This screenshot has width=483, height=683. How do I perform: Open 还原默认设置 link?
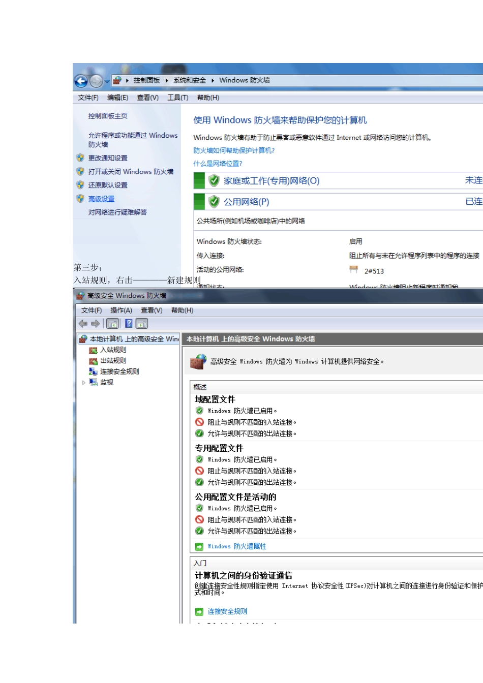coord(108,185)
